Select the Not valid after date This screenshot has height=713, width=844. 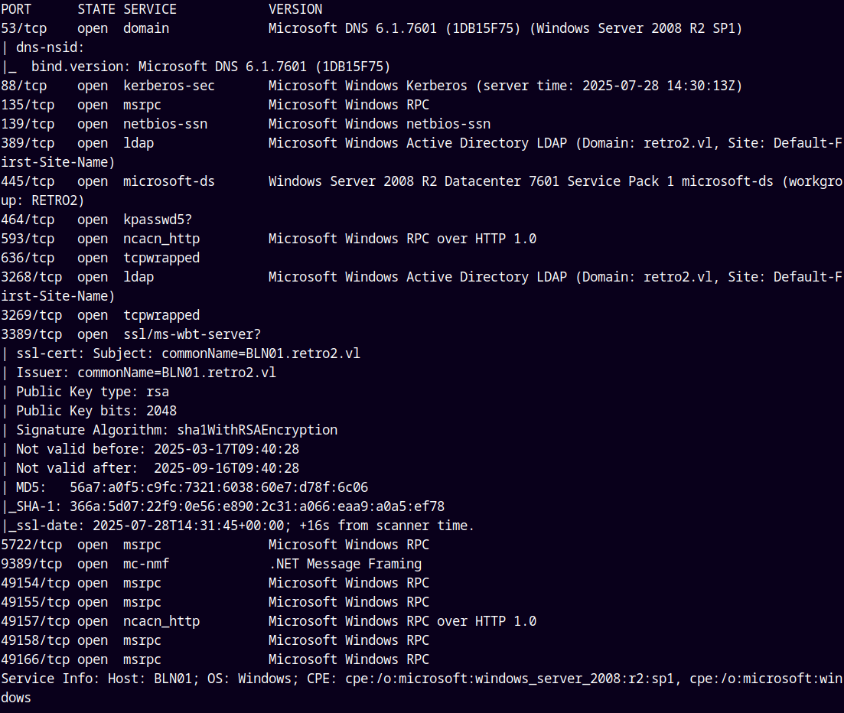click(226, 468)
